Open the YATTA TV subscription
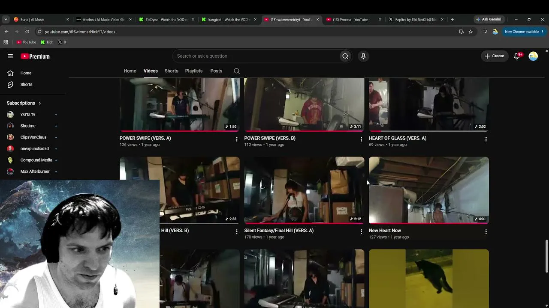 point(33,115)
